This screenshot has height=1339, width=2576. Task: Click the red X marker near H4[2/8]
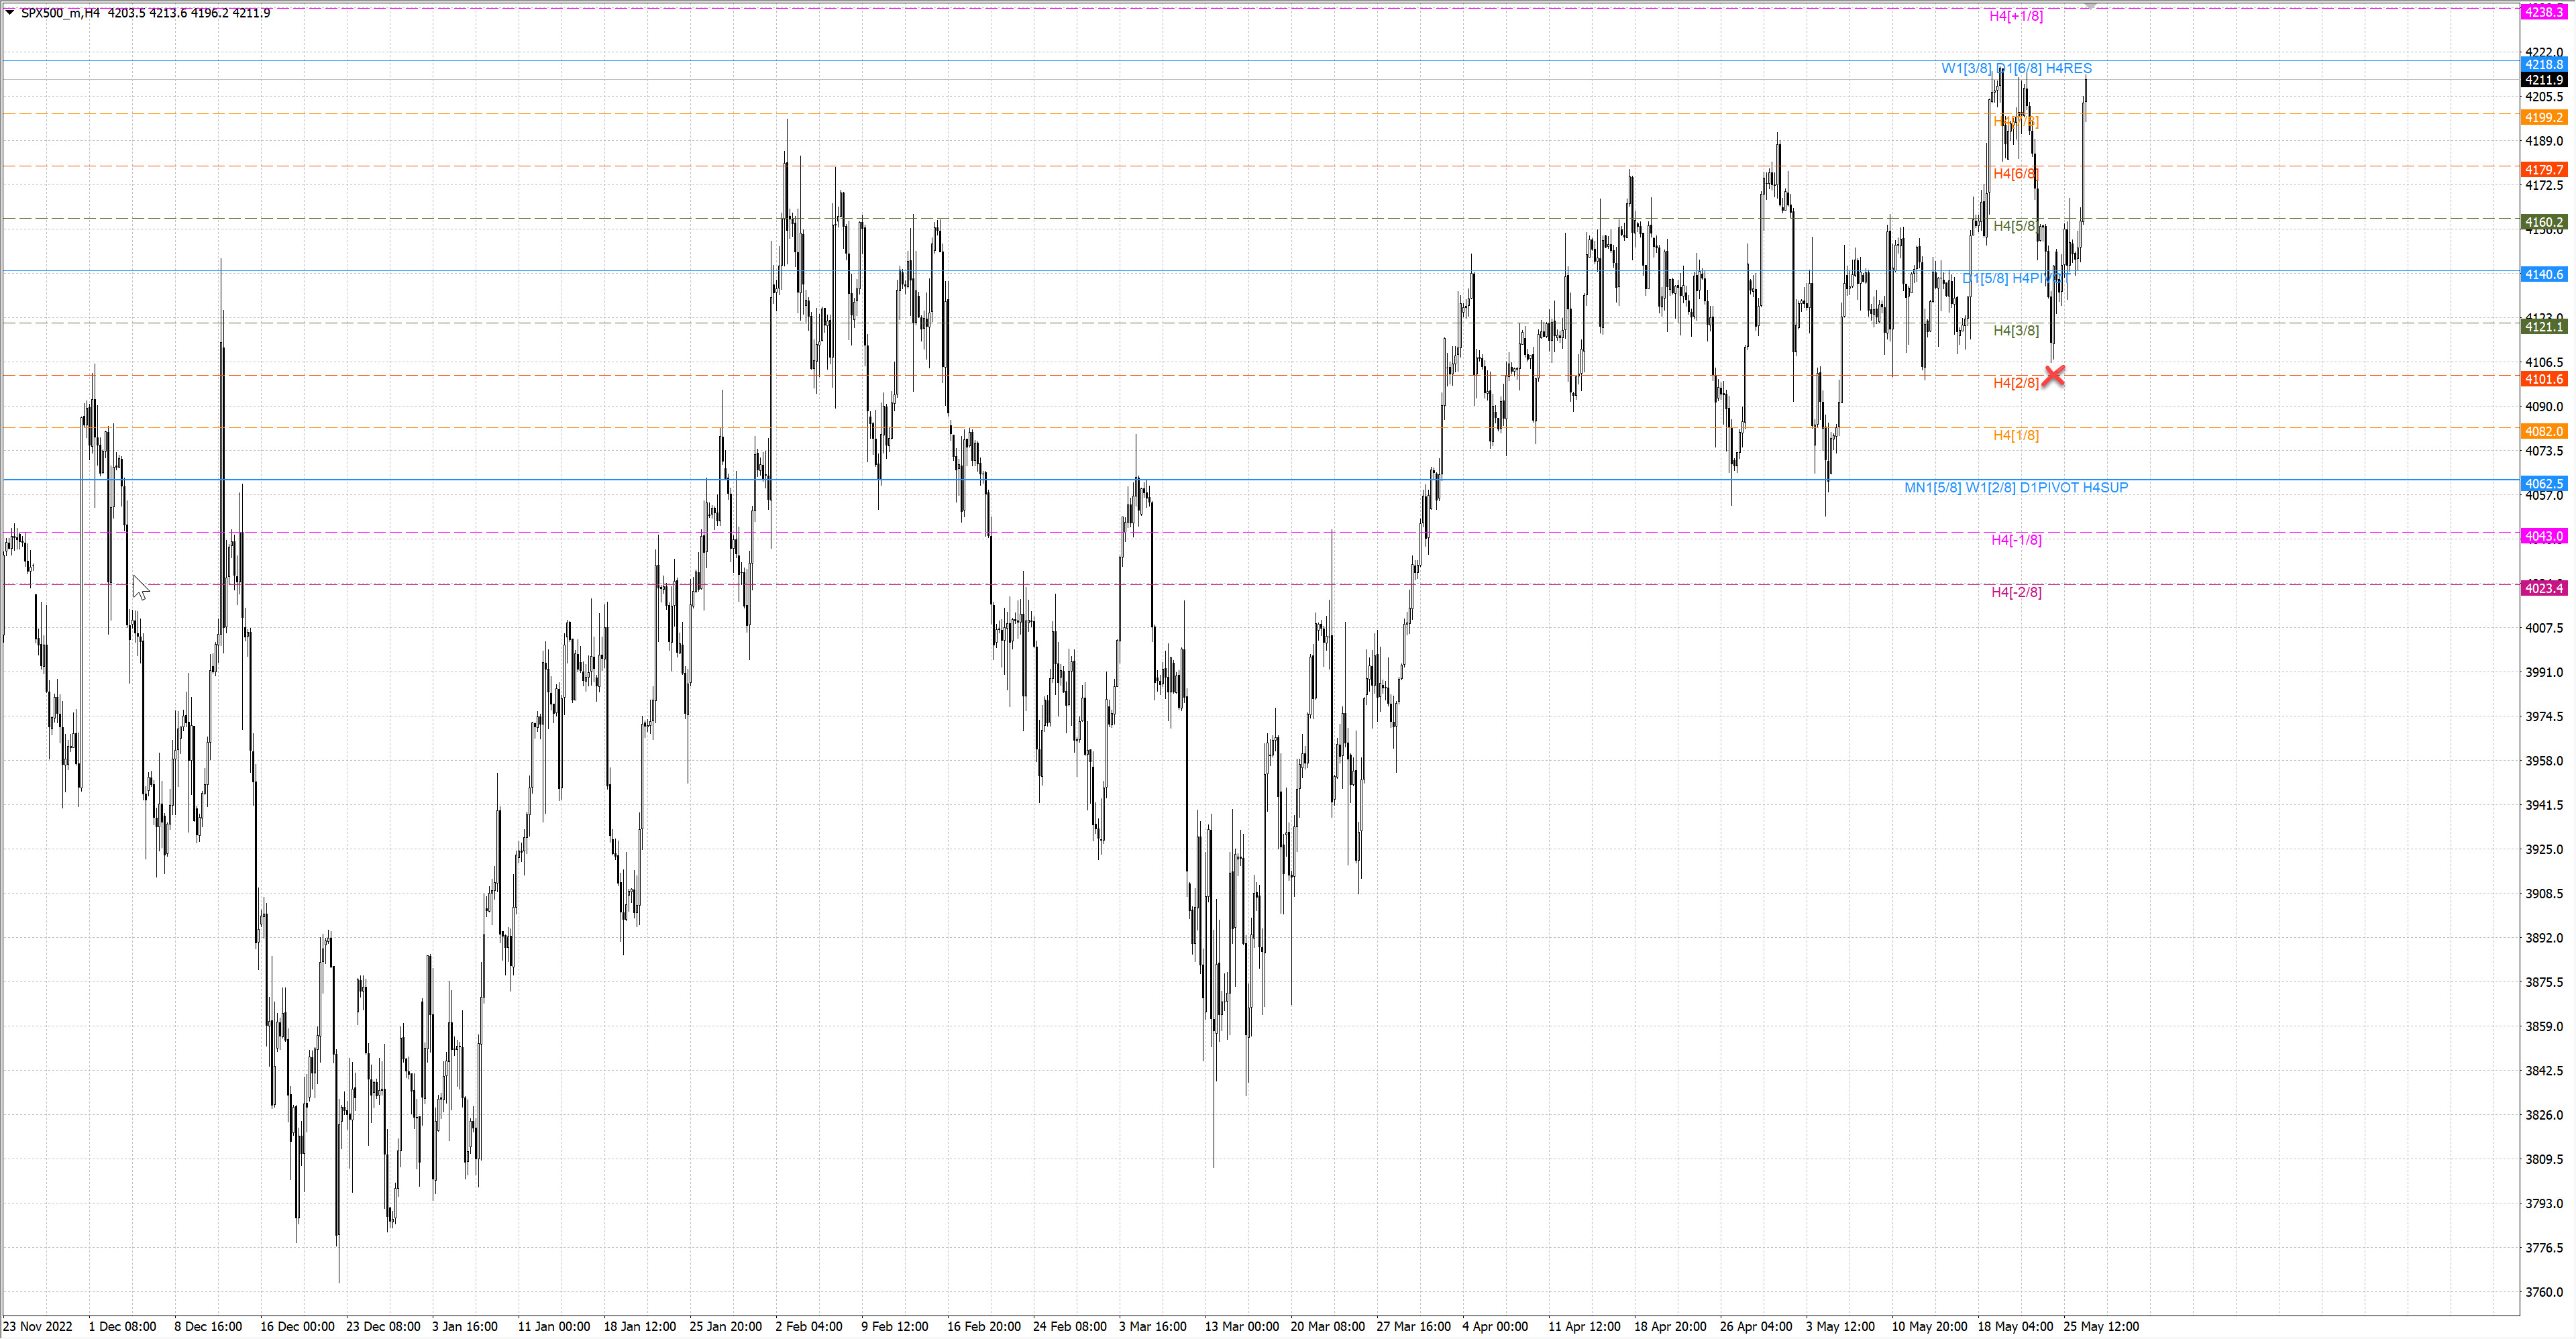pyautogui.click(x=2053, y=376)
